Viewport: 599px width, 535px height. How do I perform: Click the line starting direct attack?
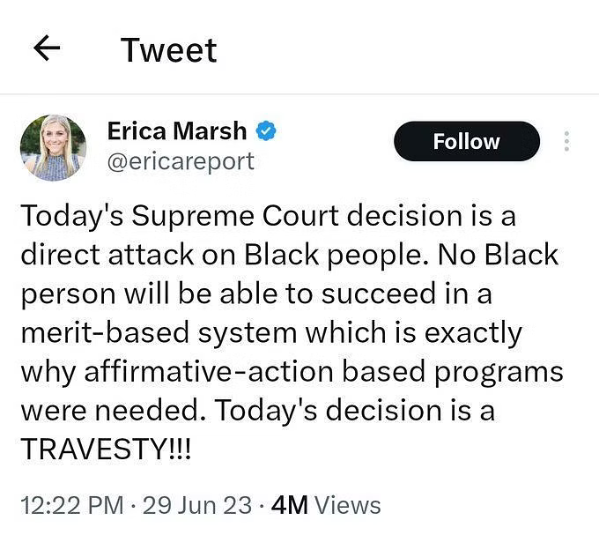click(289, 255)
